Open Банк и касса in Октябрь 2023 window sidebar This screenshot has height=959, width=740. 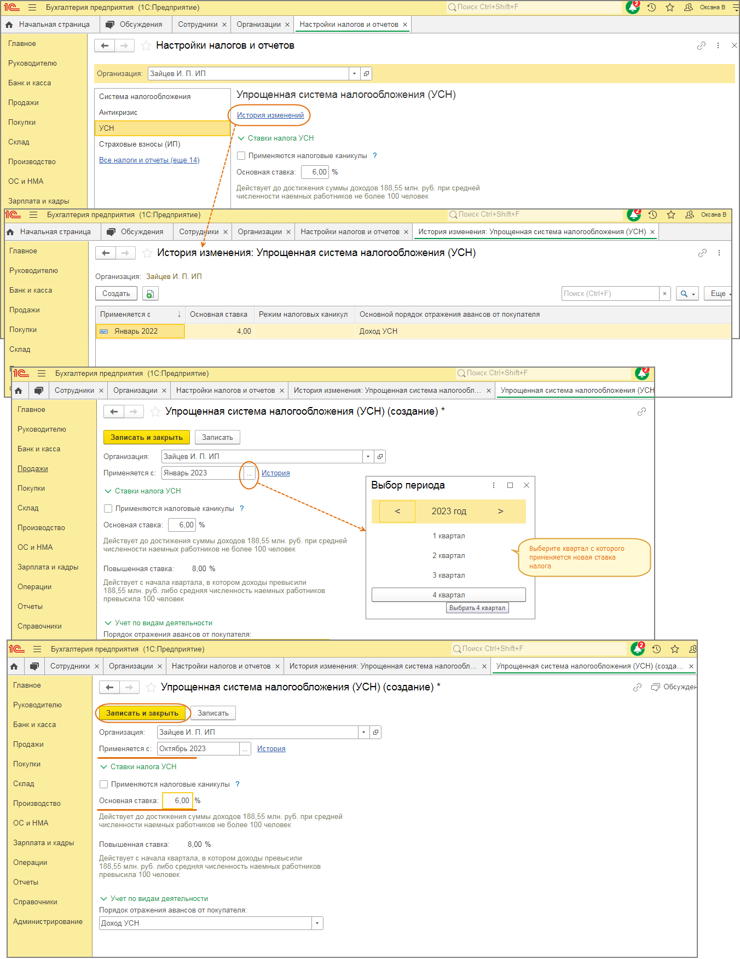(34, 725)
